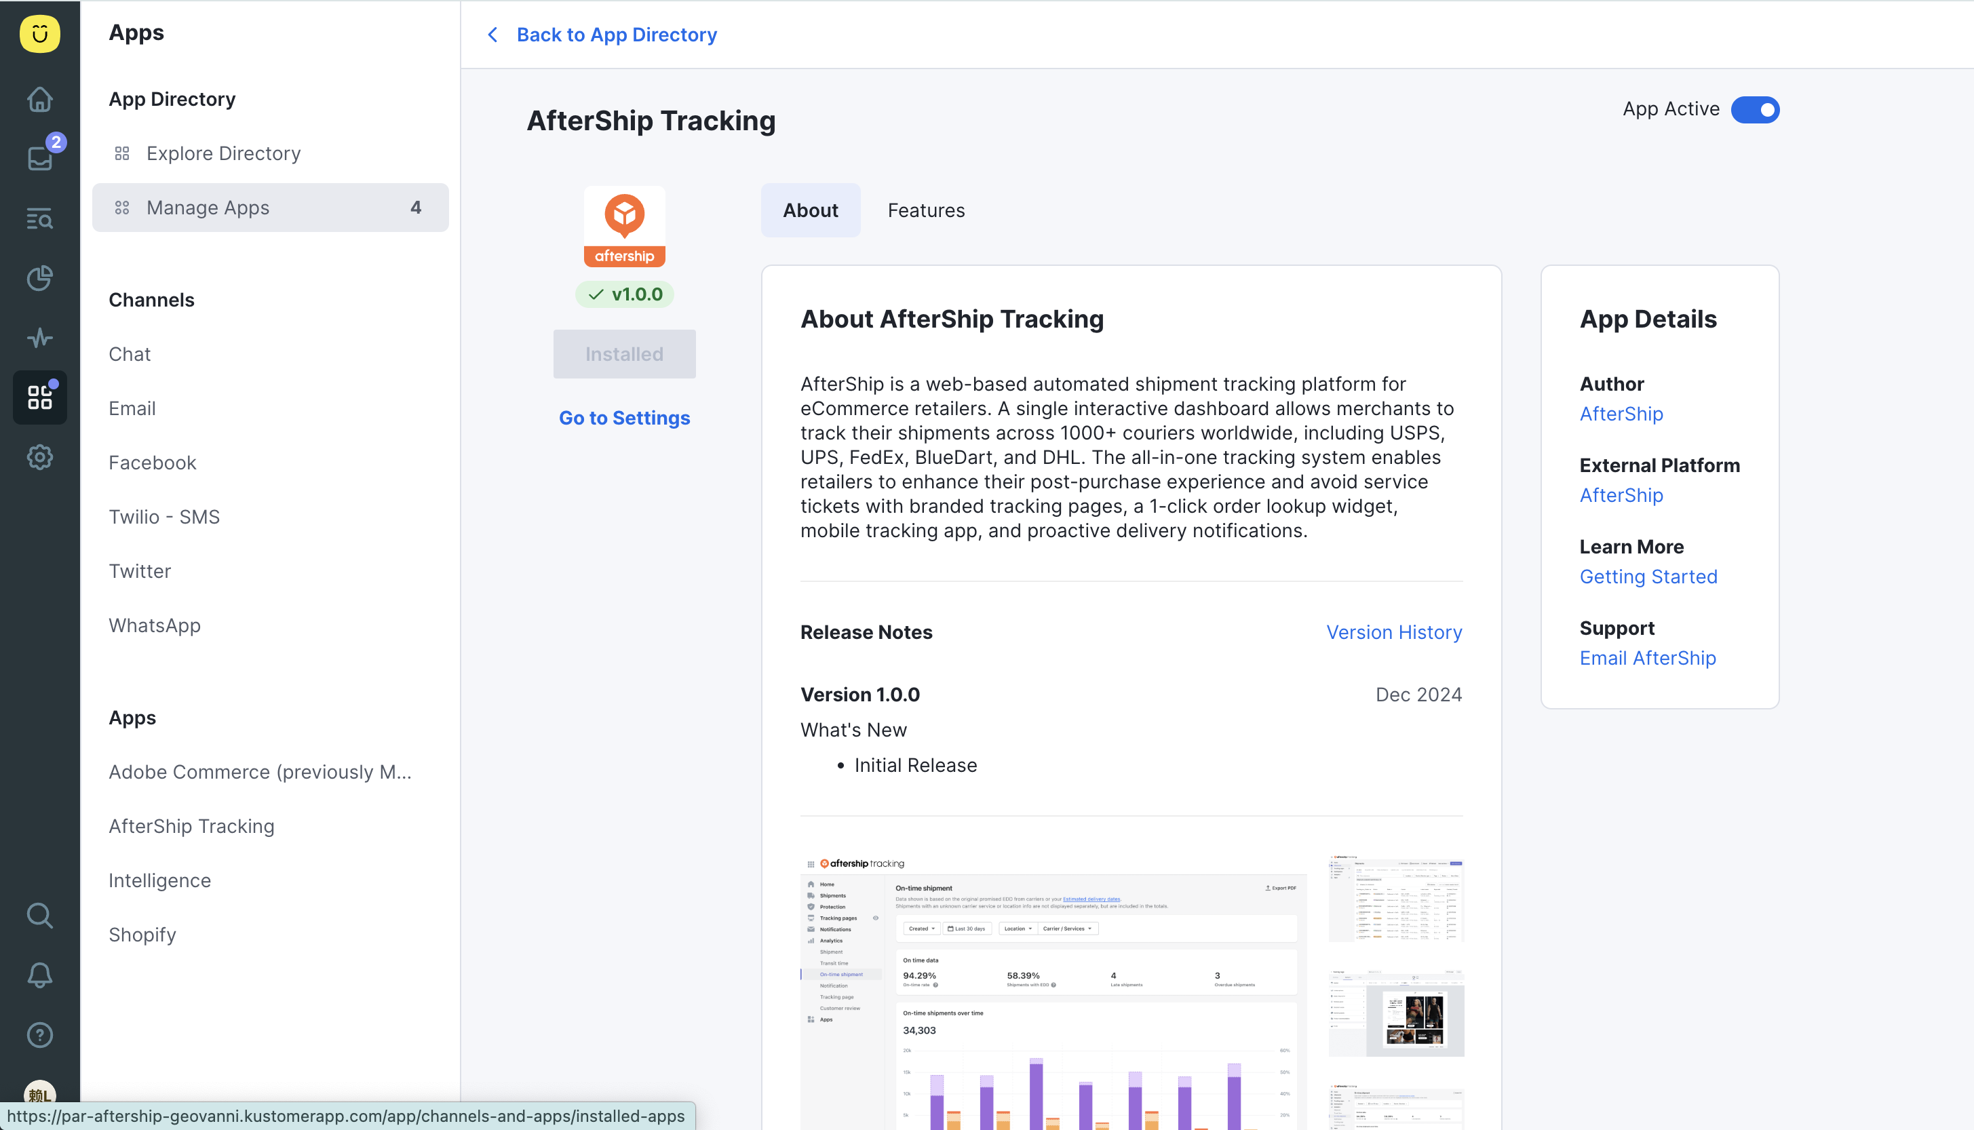This screenshot has width=1974, height=1130.
Task: Switch to the About tab
Action: (x=810, y=210)
